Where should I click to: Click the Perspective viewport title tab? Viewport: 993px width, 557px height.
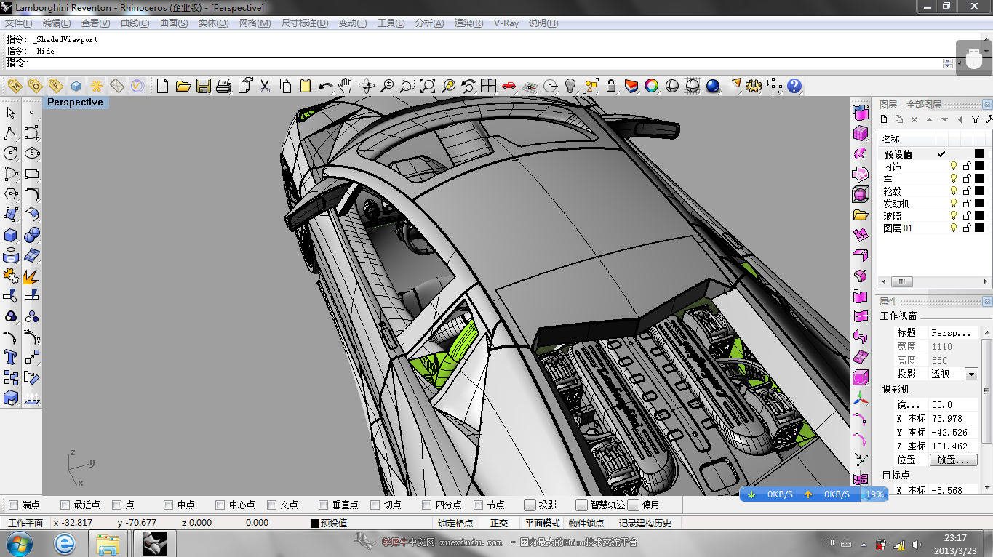point(75,103)
